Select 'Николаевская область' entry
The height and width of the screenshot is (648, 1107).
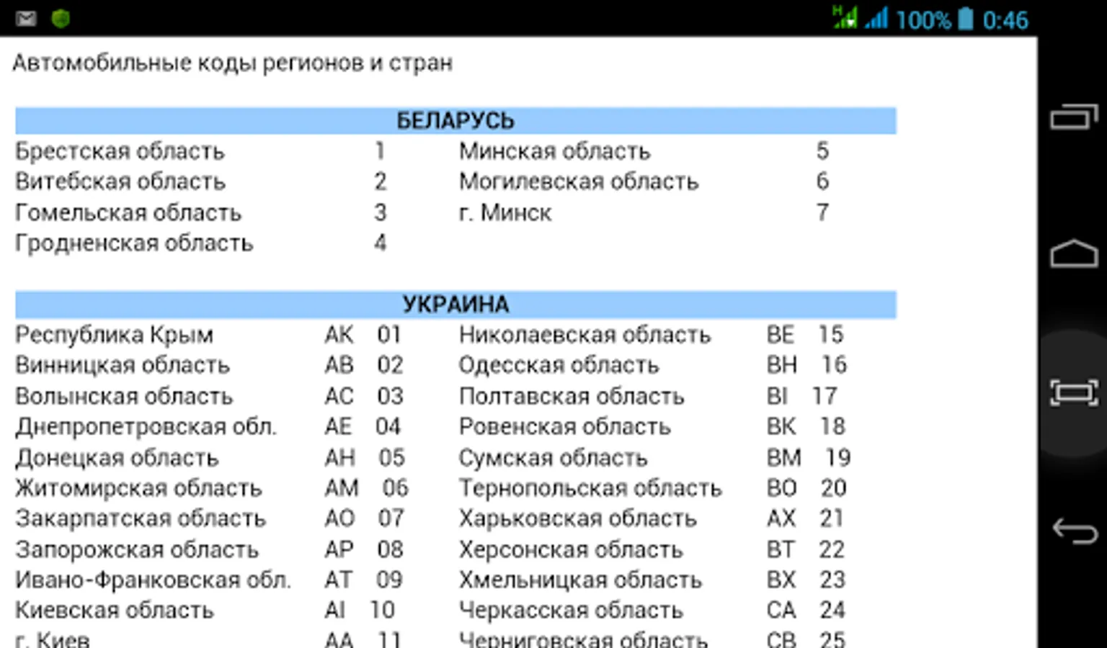click(584, 335)
